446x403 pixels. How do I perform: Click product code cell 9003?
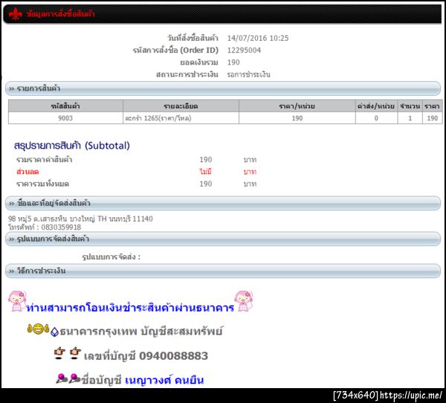pyautogui.click(x=65, y=118)
